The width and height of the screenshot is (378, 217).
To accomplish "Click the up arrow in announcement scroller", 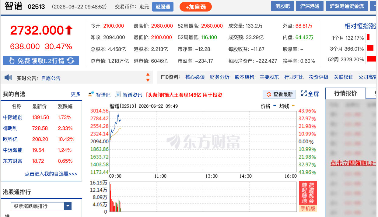I will point(148,74).
